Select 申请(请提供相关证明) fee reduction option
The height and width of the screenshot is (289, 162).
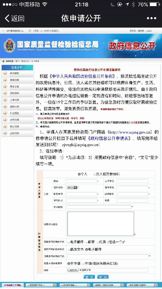pos(83,264)
